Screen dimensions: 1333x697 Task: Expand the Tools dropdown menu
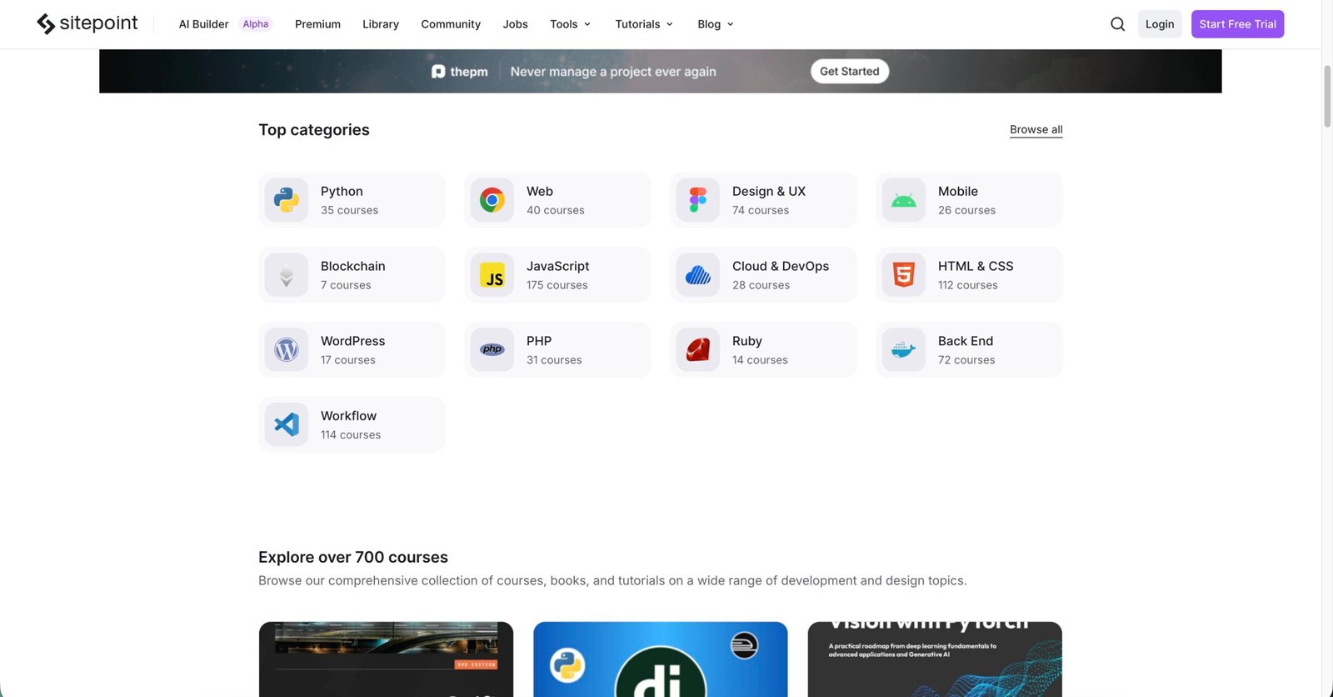pyautogui.click(x=570, y=24)
